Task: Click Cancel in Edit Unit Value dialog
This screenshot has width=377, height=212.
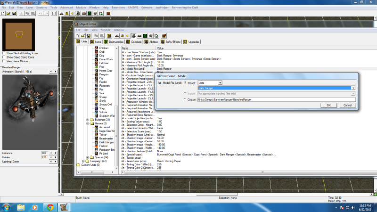Action: coord(347,105)
